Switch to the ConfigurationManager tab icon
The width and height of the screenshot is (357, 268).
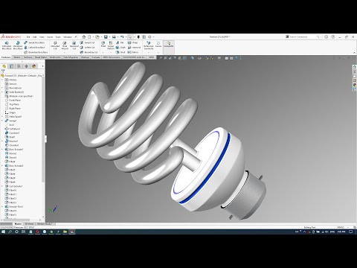pyautogui.click(x=19, y=66)
